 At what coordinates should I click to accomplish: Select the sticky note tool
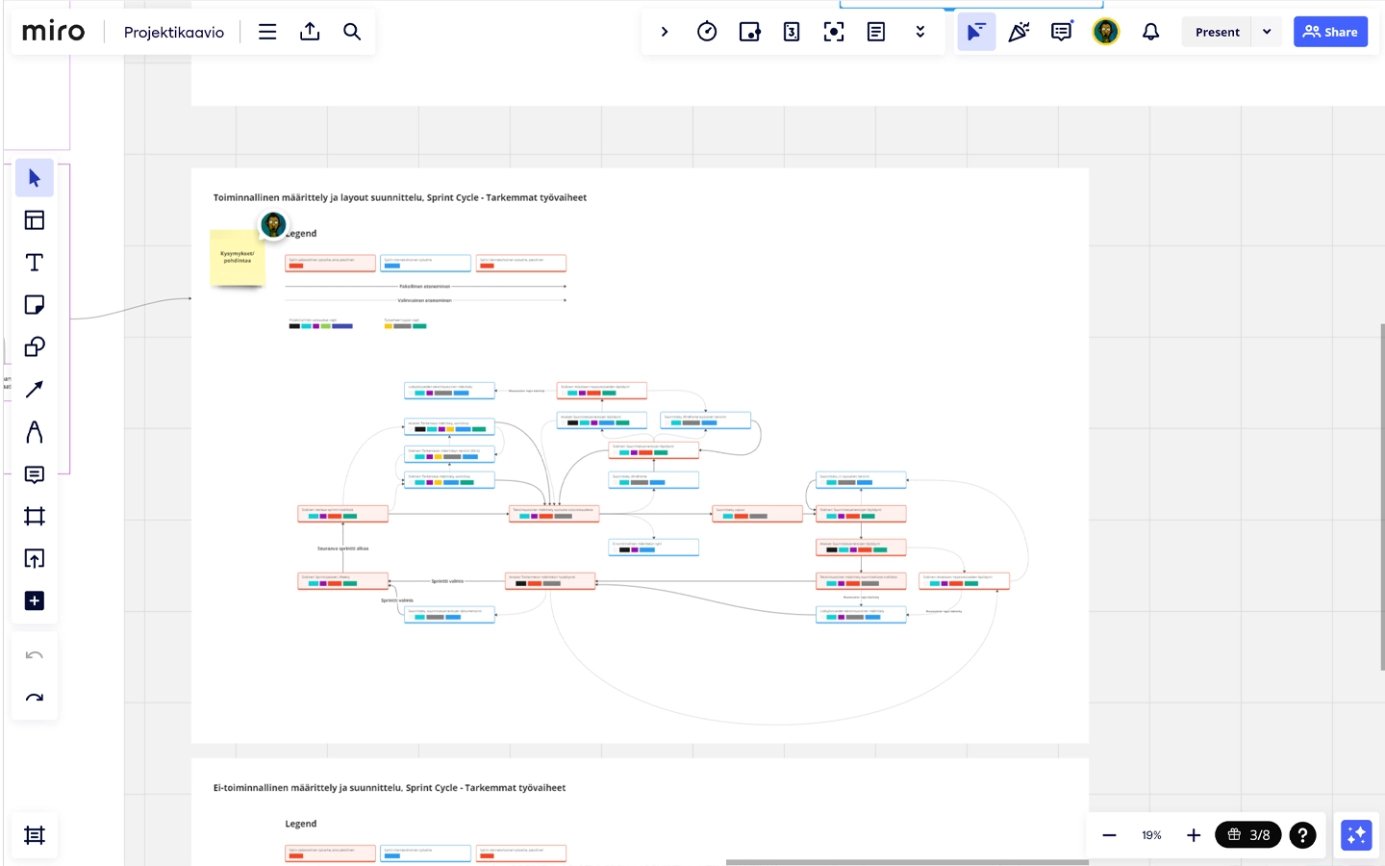pos(34,304)
